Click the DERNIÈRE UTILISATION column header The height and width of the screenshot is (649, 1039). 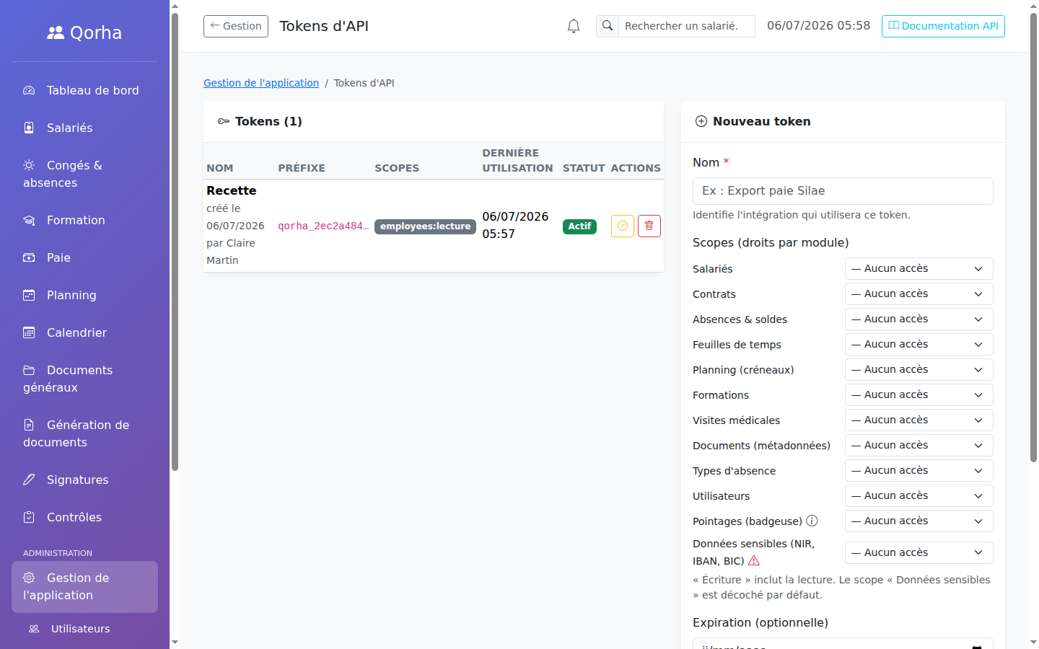pos(517,160)
